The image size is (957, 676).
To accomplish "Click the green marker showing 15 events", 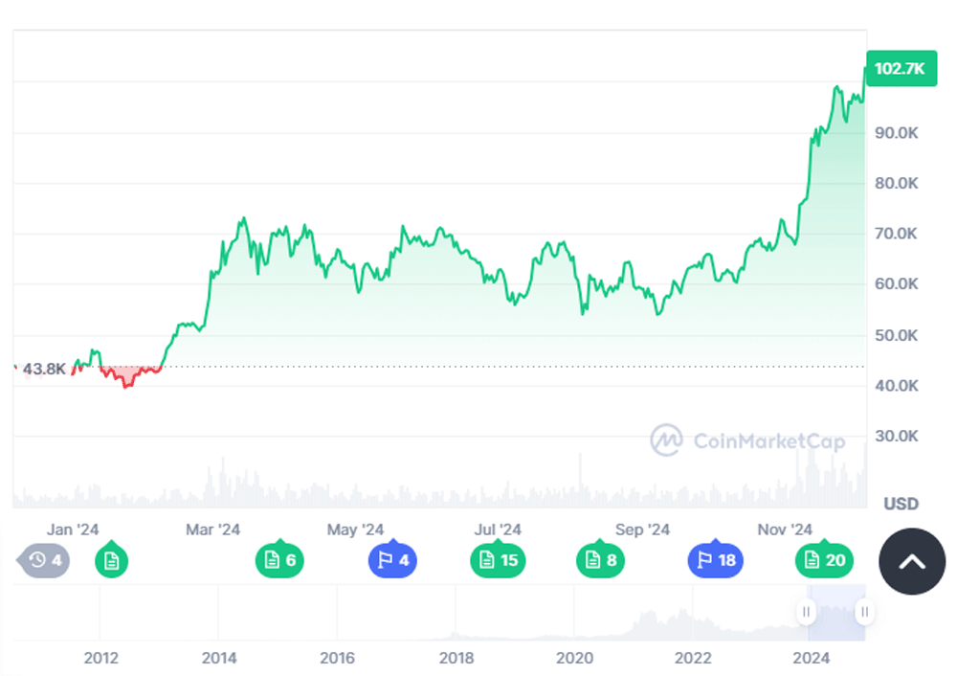I will [x=497, y=561].
